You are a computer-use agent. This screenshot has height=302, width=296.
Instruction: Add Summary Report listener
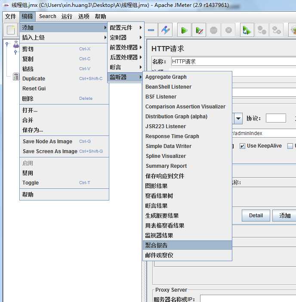pyautogui.click(x=187, y=166)
